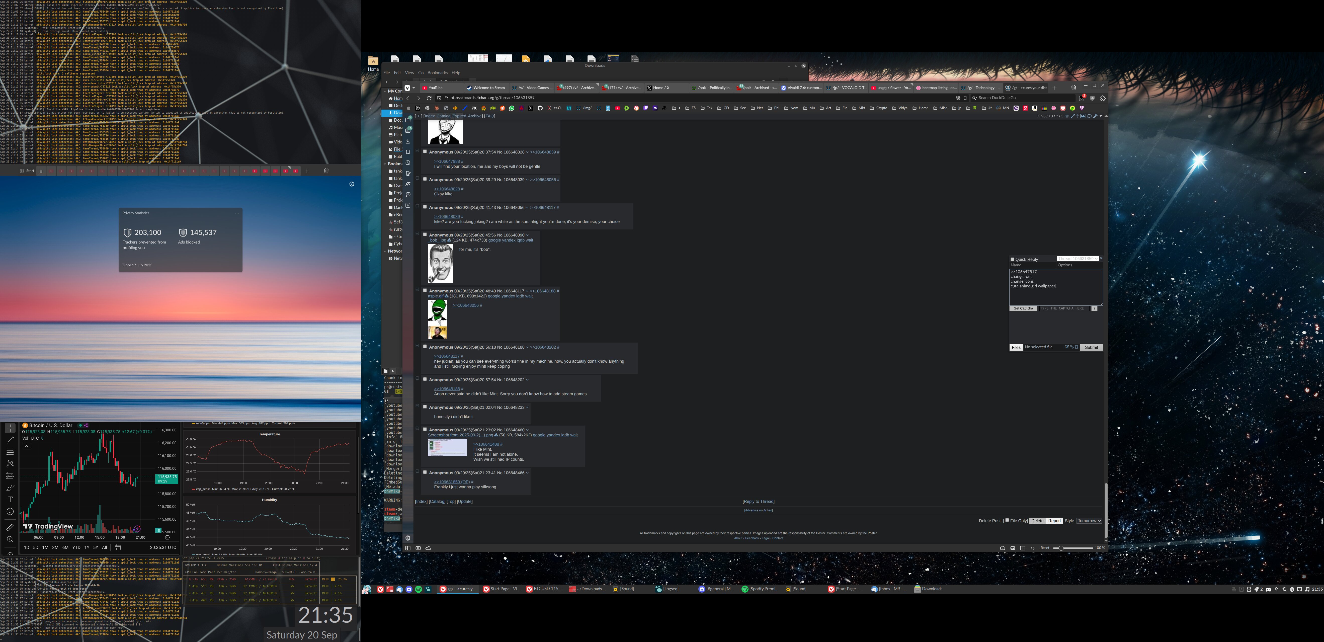1324x642 pixels.
Task: Tick checkbox for post No.106648056
Action: 425,207
